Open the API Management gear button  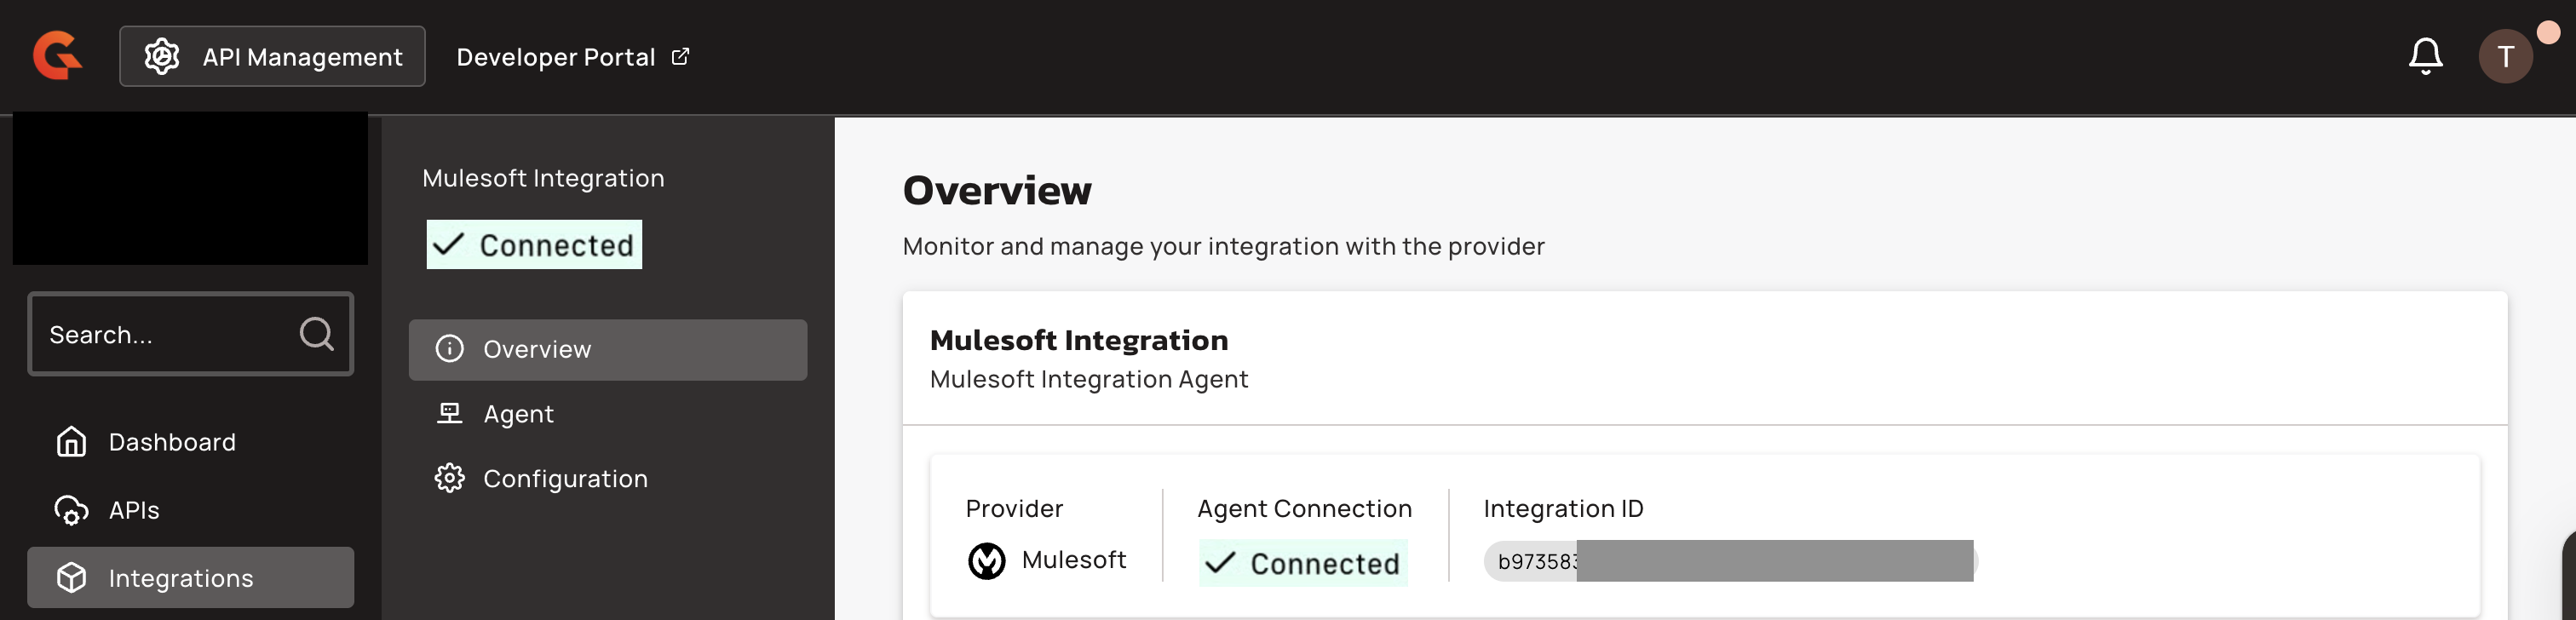(272, 56)
